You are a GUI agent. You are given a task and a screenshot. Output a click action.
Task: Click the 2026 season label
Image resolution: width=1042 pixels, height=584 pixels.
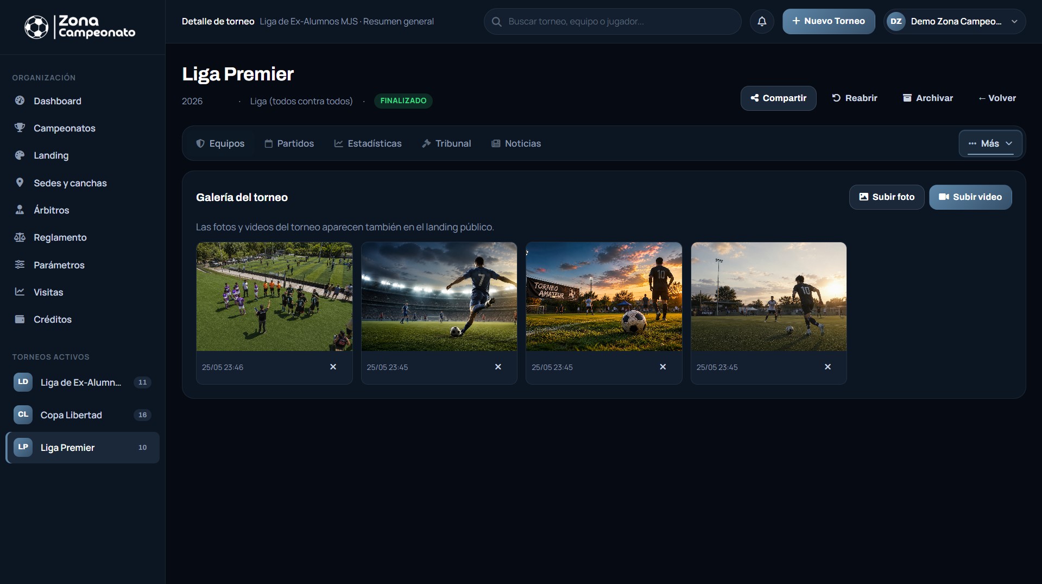pyautogui.click(x=192, y=101)
